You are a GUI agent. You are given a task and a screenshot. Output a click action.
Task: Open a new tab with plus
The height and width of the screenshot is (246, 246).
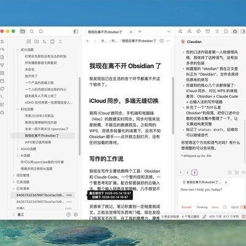140,31
